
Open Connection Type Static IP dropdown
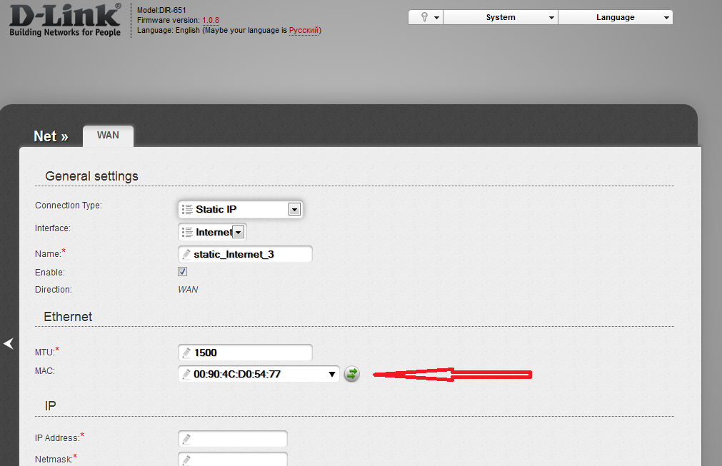pyautogui.click(x=241, y=209)
